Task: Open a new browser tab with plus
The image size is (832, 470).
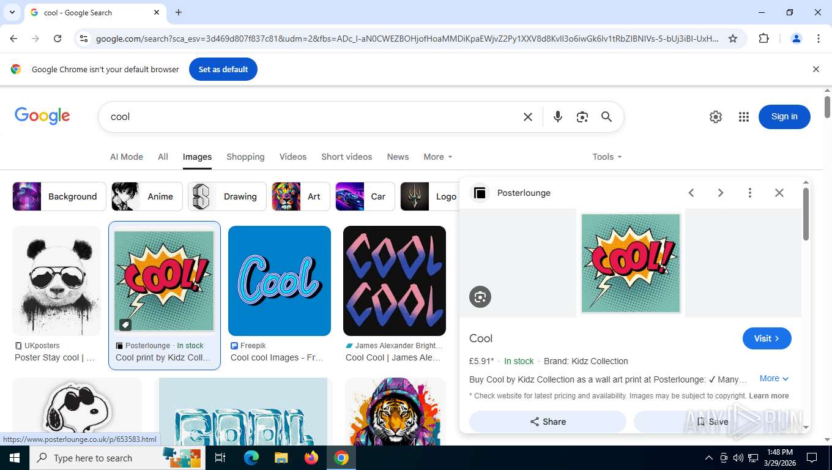Action: pyautogui.click(x=179, y=12)
